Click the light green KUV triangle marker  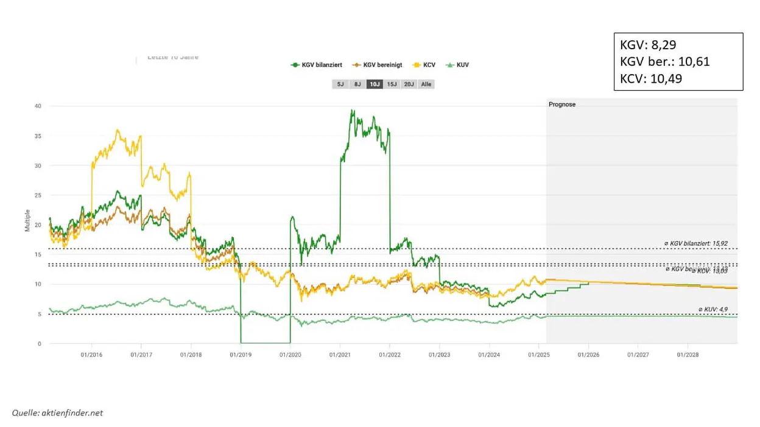(450, 65)
